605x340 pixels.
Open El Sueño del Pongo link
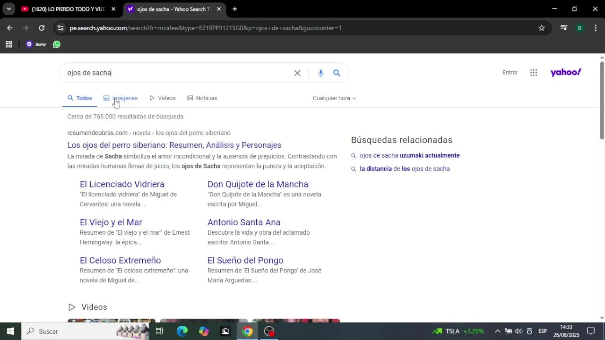point(245,261)
